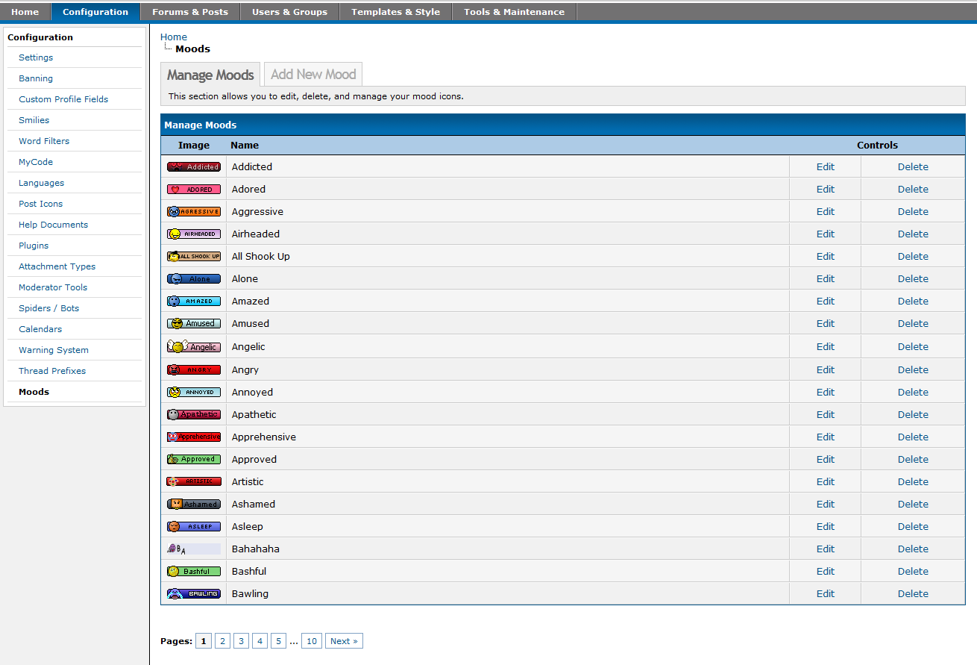Click the Angry mood icon image
Screen dimensions: 977x665
coord(194,370)
